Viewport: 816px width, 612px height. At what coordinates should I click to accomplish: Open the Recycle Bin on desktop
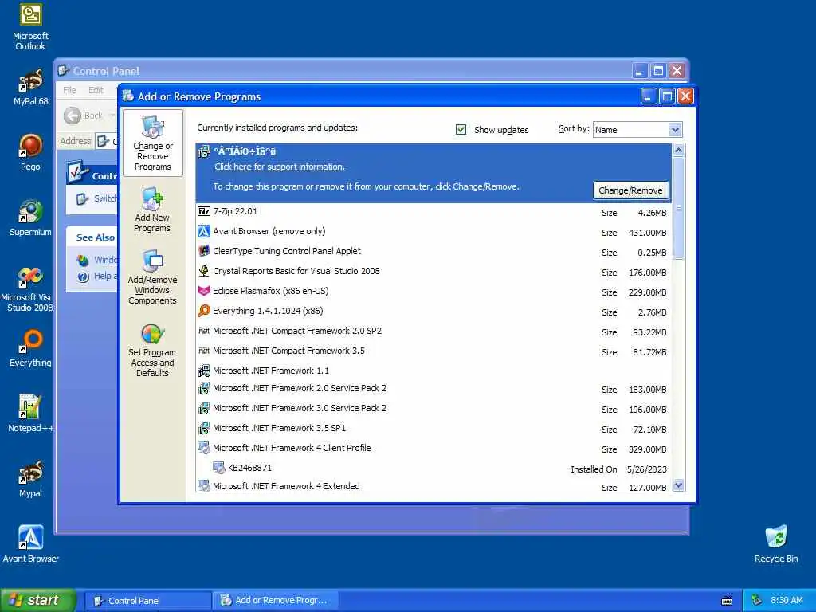(776, 544)
